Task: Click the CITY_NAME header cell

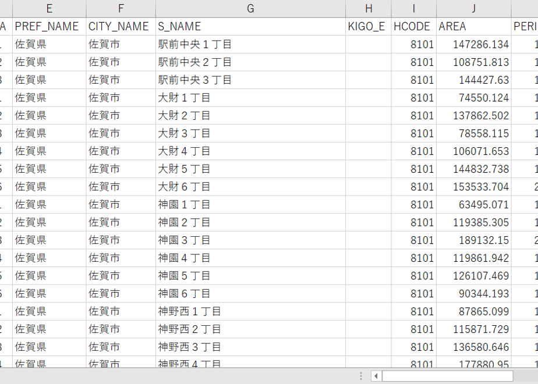Action: click(121, 26)
